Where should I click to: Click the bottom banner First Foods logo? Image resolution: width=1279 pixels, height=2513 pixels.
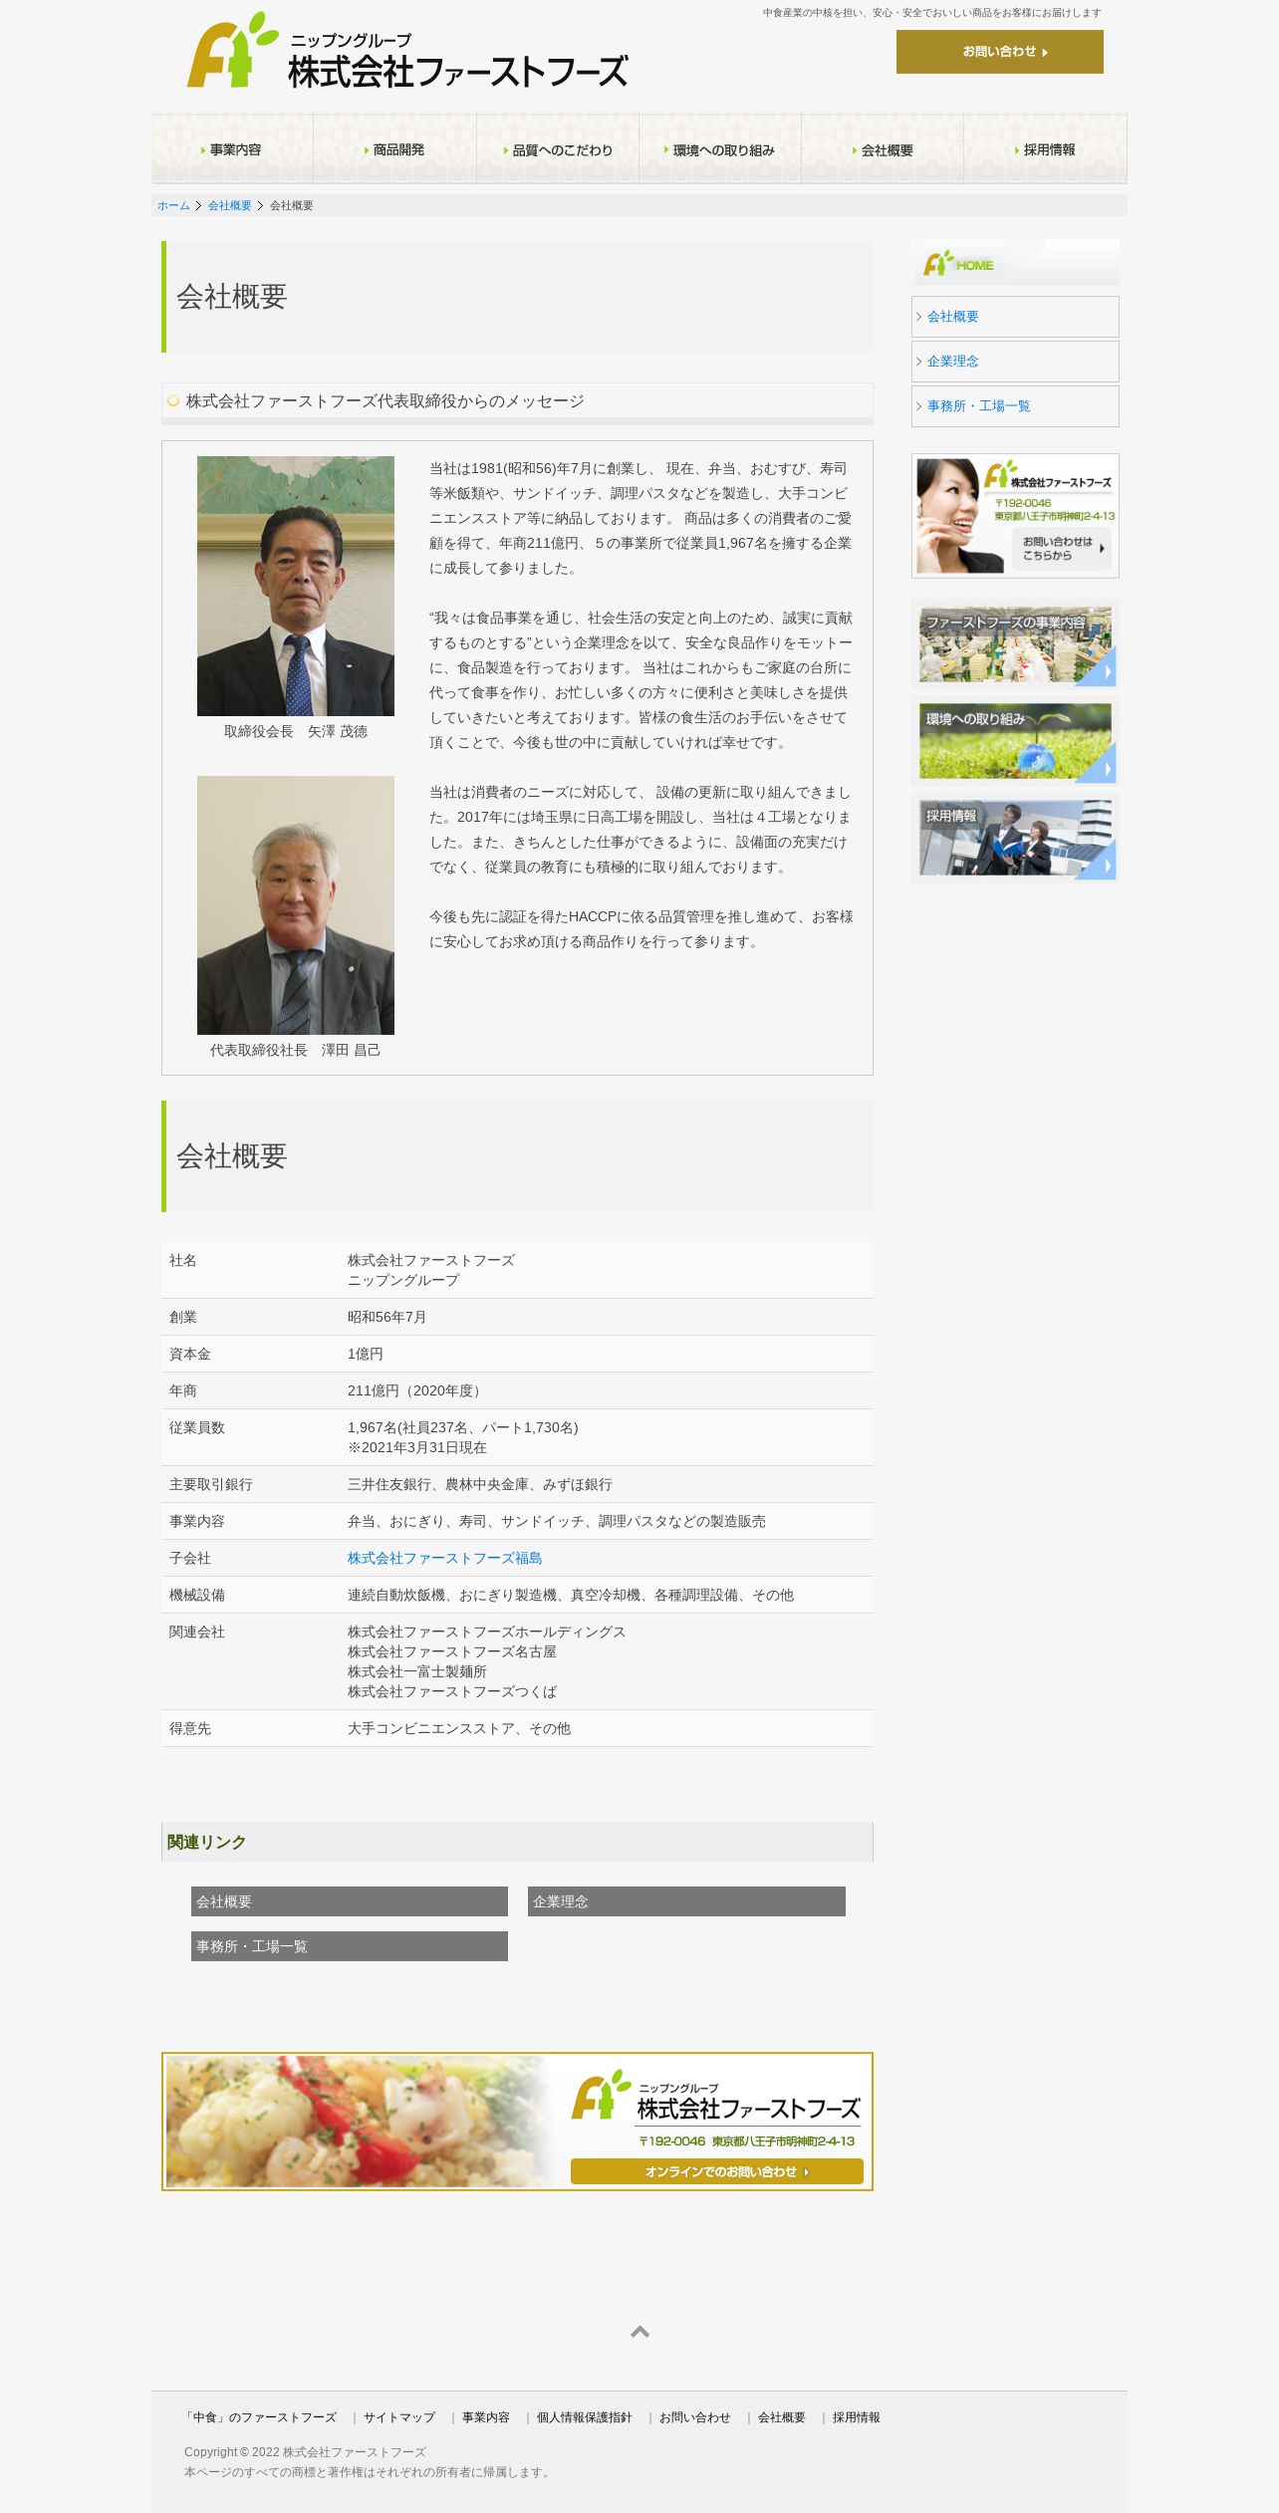(715, 2096)
